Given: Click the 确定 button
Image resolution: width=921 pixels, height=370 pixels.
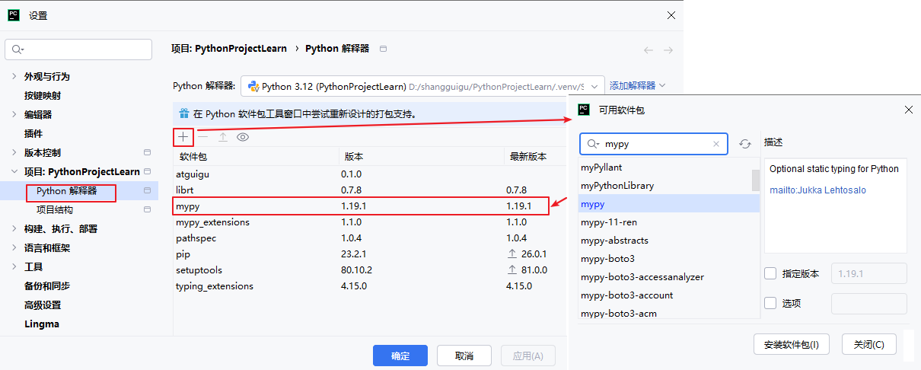Looking at the screenshot, I should pos(400,356).
